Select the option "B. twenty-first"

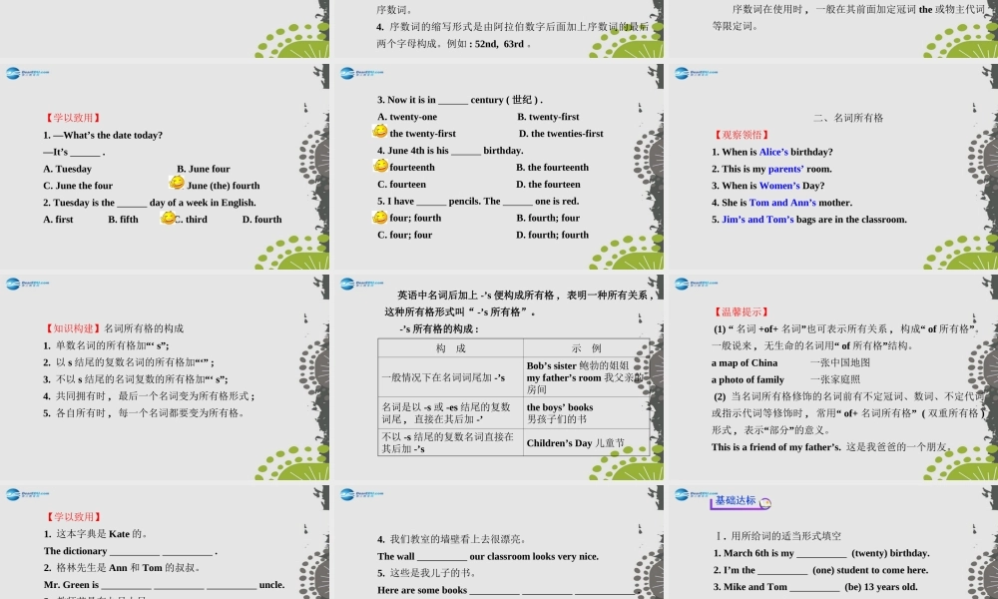548,117
